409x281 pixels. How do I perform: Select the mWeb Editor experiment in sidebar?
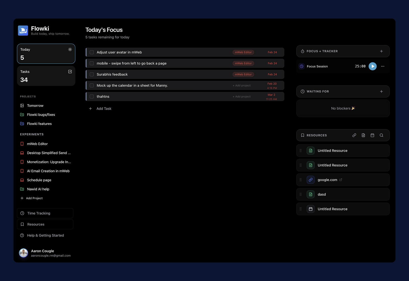[x=37, y=144]
